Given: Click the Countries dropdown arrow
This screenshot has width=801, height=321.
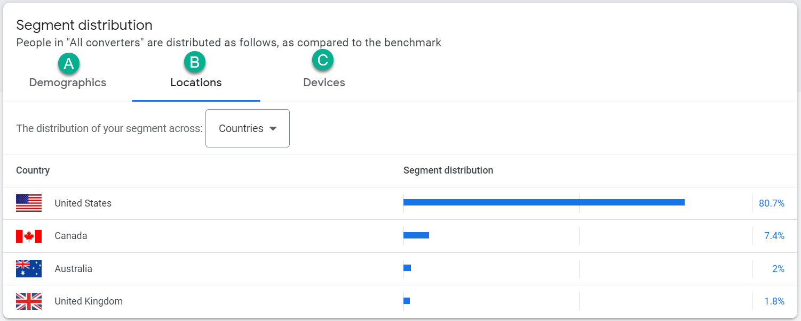Looking at the screenshot, I should 273,129.
